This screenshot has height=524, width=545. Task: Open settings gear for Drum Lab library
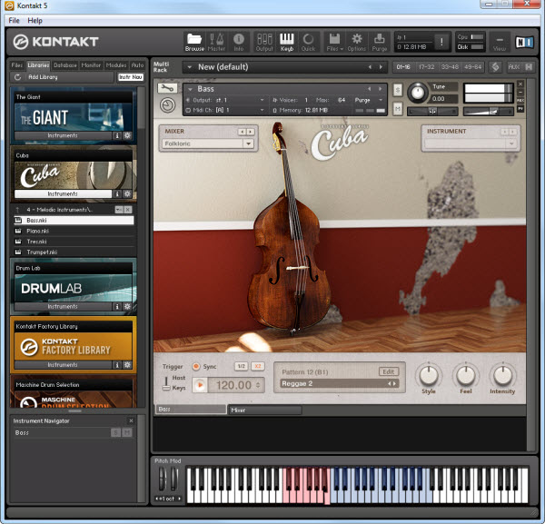pyautogui.click(x=127, y=306)
